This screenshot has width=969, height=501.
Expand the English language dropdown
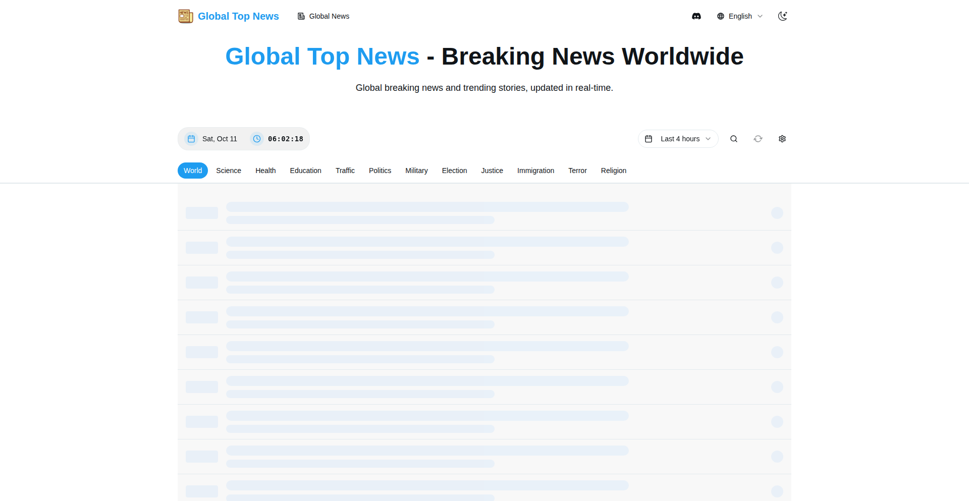pyautogui.click(x=740, y=16)
